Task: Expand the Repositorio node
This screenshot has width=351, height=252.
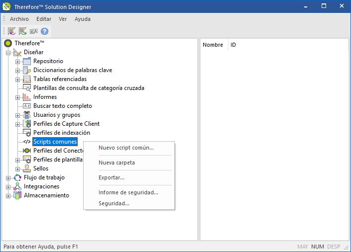Action: [17, 62]
